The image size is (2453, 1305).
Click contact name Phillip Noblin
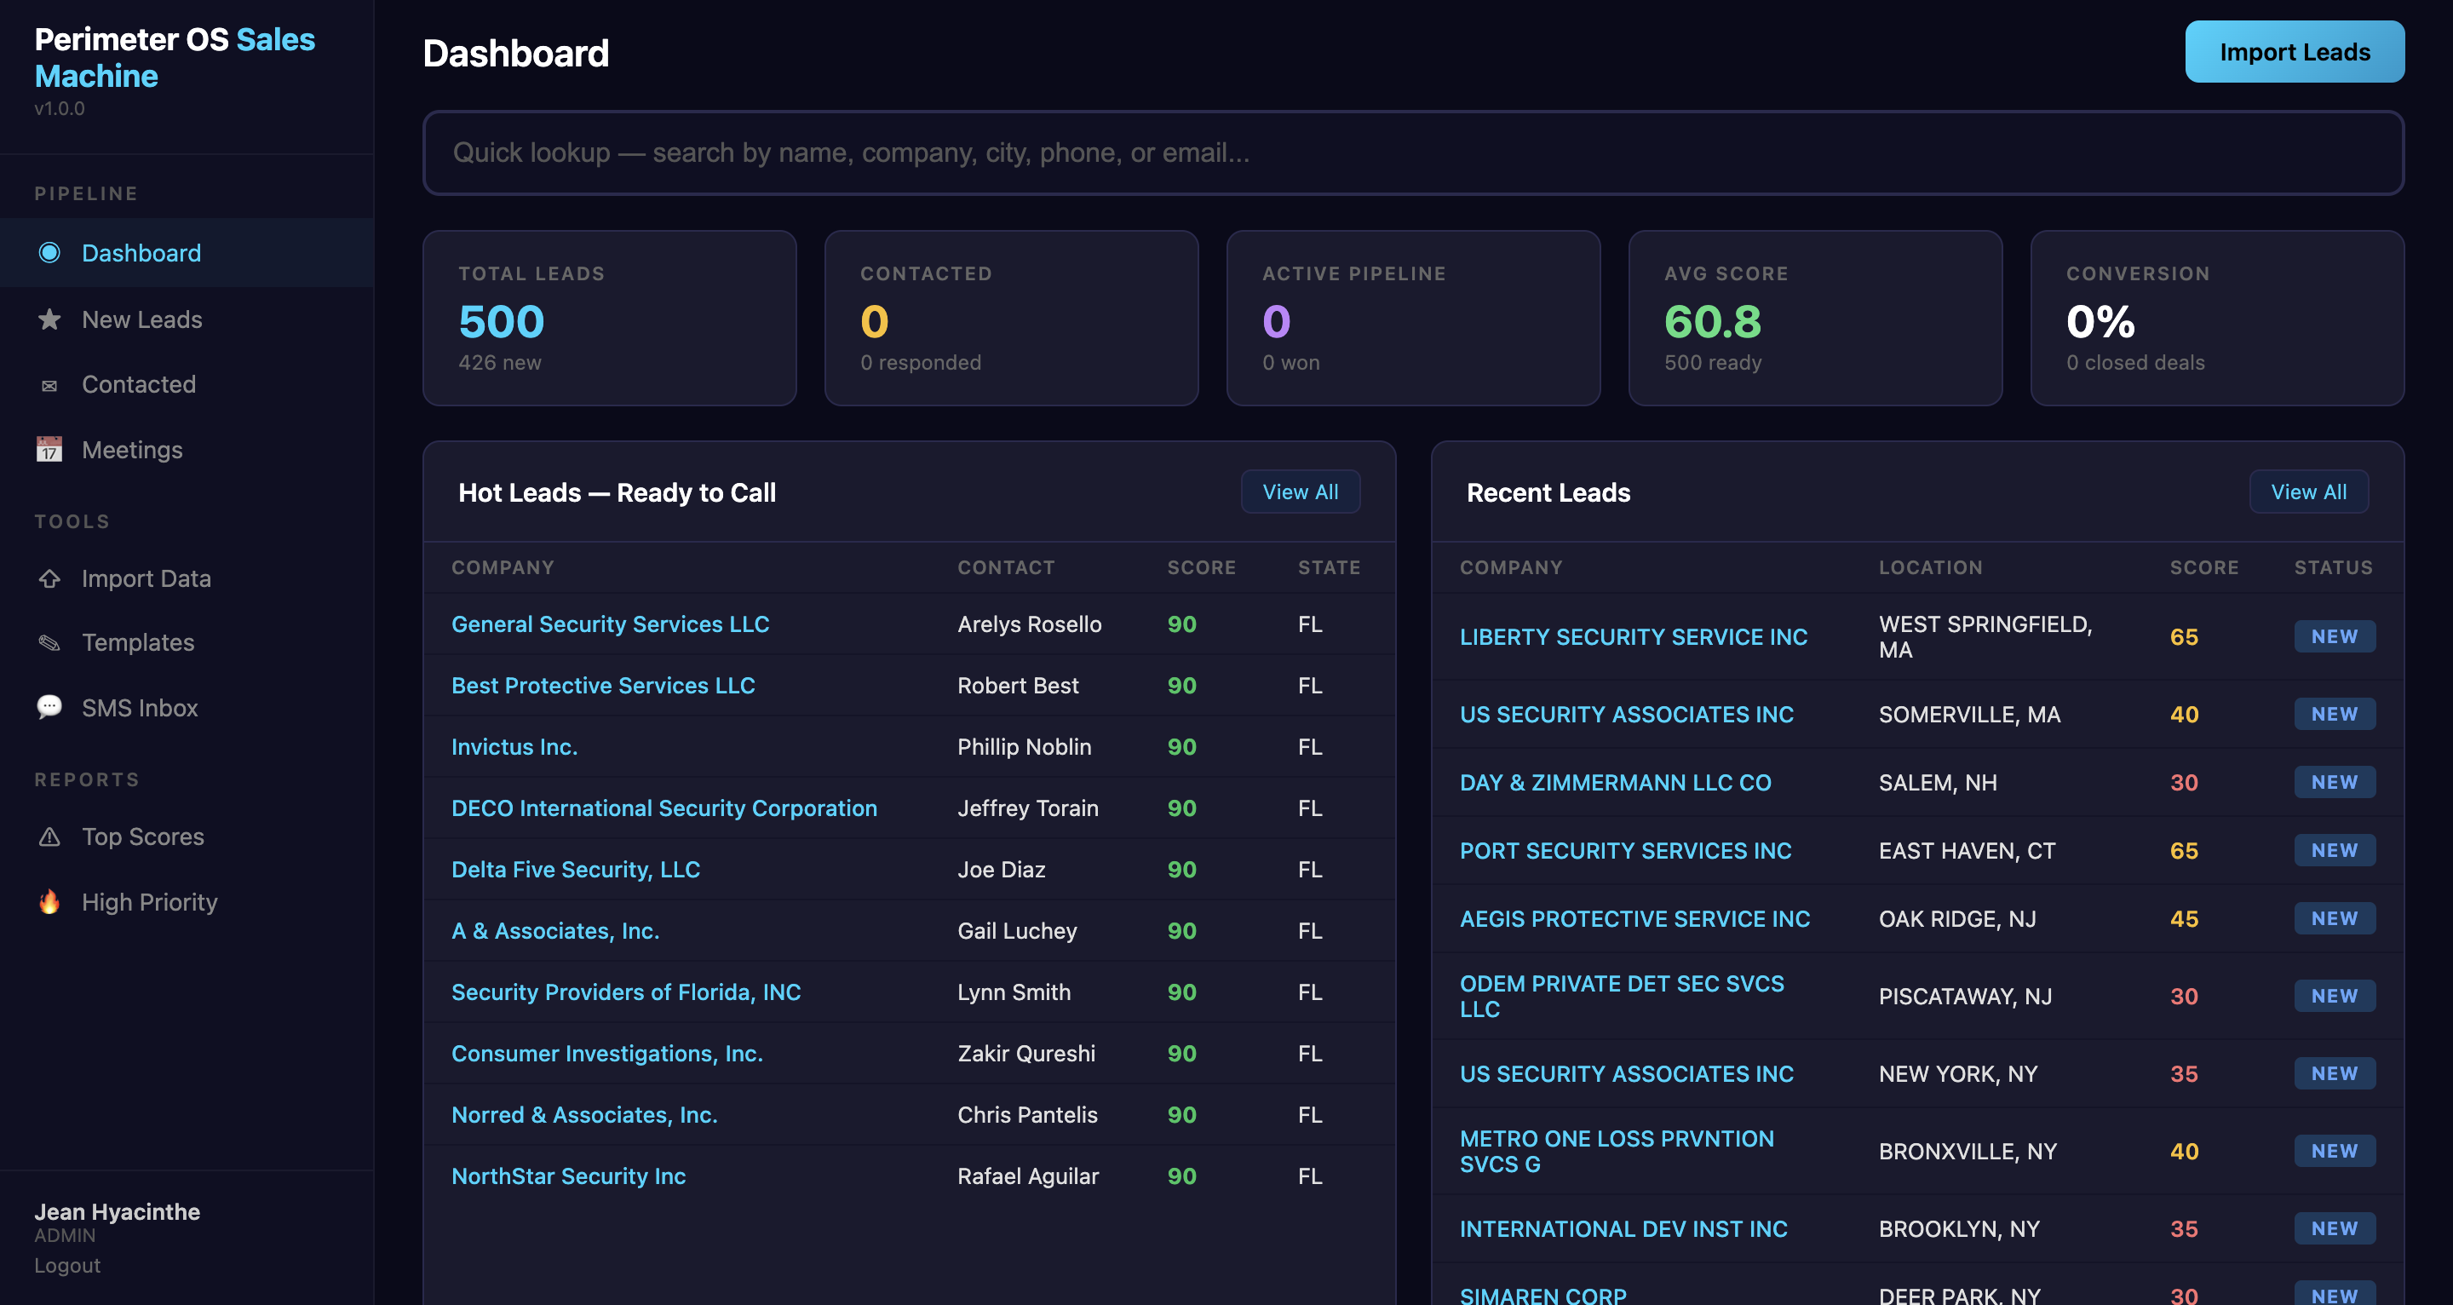tap(1024, 747)
